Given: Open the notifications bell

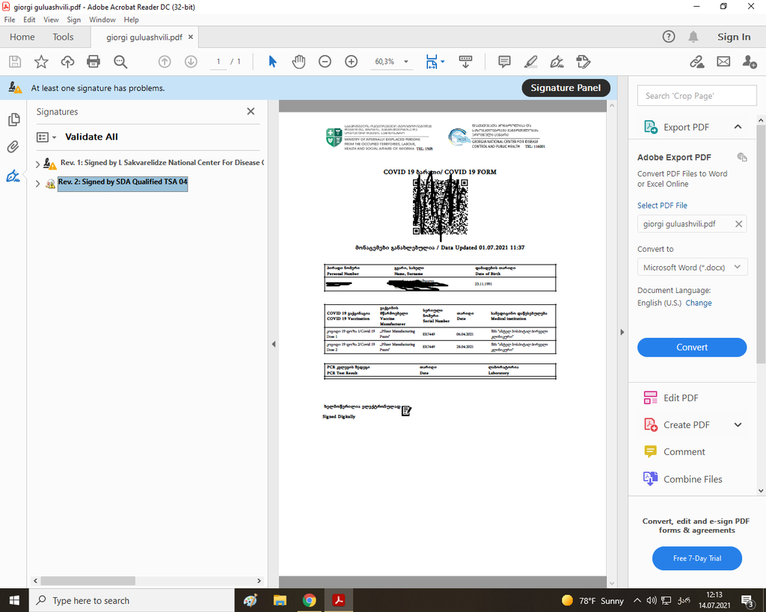Looking at the screenshot, I should [x=693, y=37].
